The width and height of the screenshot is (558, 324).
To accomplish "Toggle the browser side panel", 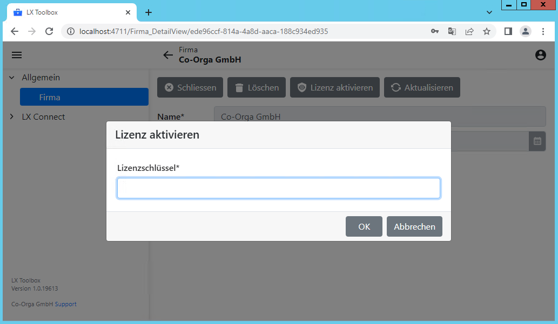I will click(x=508, y=32).
